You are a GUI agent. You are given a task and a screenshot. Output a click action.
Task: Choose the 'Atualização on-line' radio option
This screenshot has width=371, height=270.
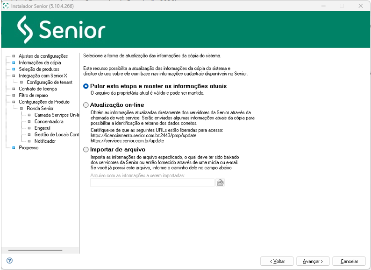coord(86,105)
